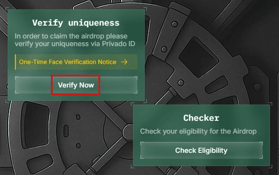Click the vault door central hub in the background
279x175 pixels.
[x=128, y=132]
